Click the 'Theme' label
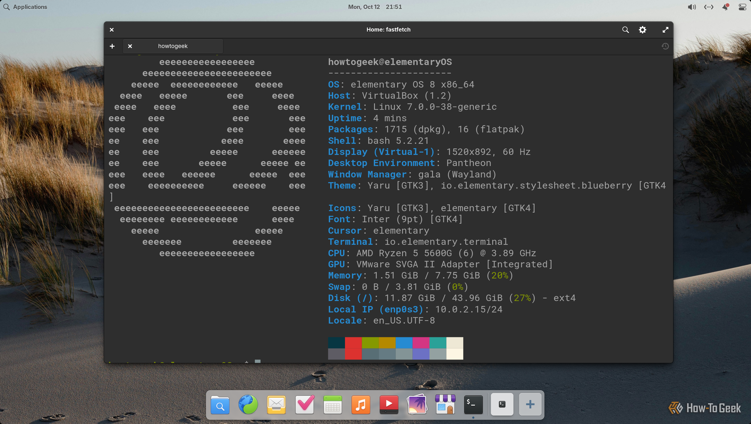 pyautogui.click(x=342, y=186)
